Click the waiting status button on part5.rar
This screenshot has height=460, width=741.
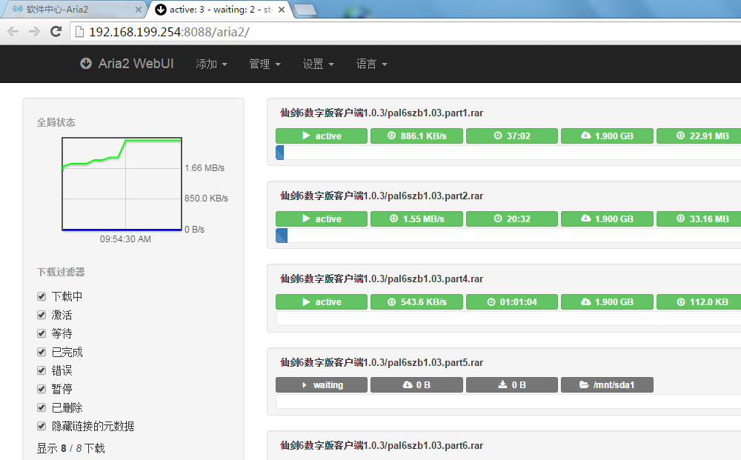(321, 385)
